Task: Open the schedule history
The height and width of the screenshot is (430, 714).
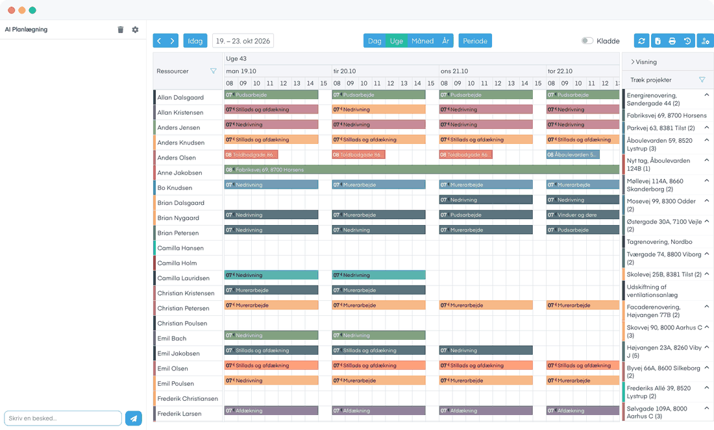Action: coord(687,41)
